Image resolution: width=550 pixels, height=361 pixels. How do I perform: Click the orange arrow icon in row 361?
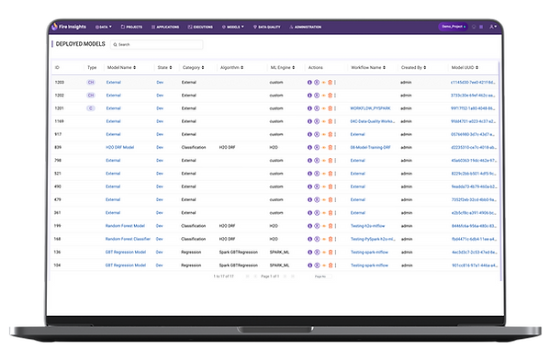[x=323, y=213]
